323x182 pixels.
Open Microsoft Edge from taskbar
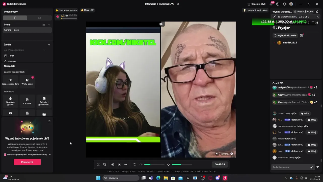[158, 178]
